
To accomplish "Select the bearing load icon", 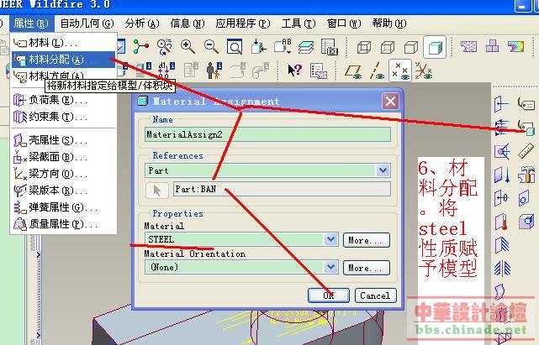I will pos(502,151).
